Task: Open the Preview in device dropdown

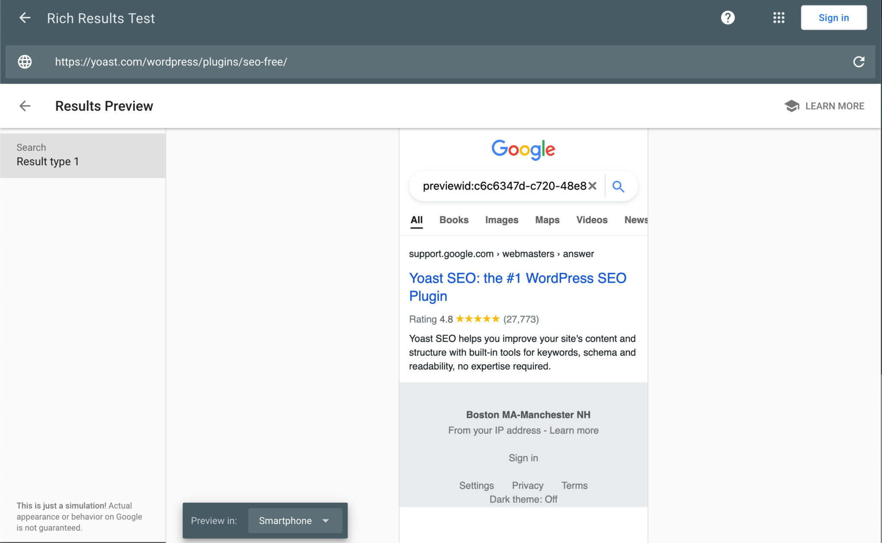Action: click(x=294, y=521)
